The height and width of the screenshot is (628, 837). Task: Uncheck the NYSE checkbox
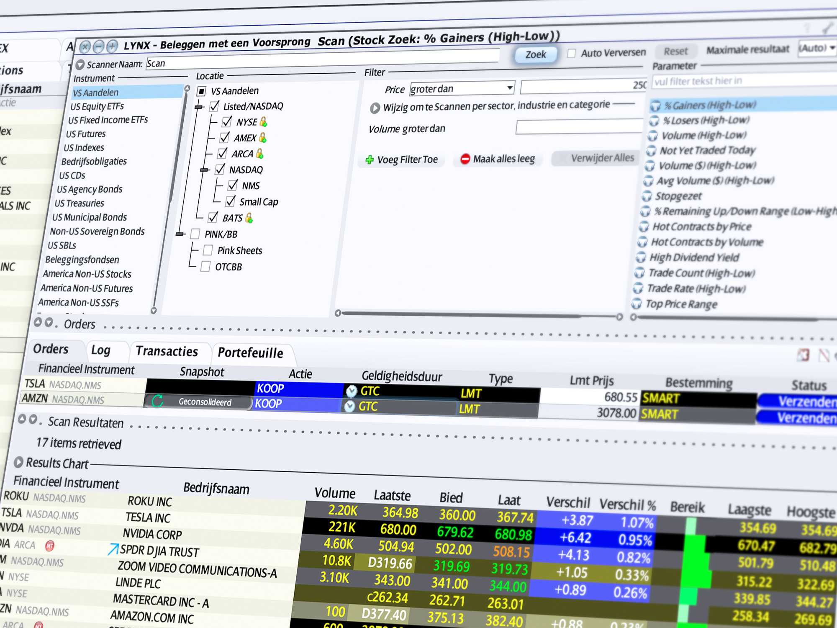tap(227, 122)
